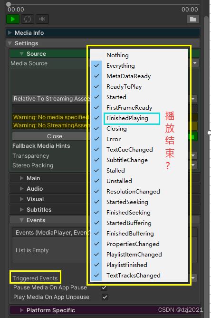Open media via the folder browse icon
211x318 pixels.
click(x=193, y=19)
